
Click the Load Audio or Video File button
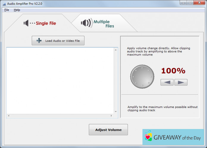(58, 41)
